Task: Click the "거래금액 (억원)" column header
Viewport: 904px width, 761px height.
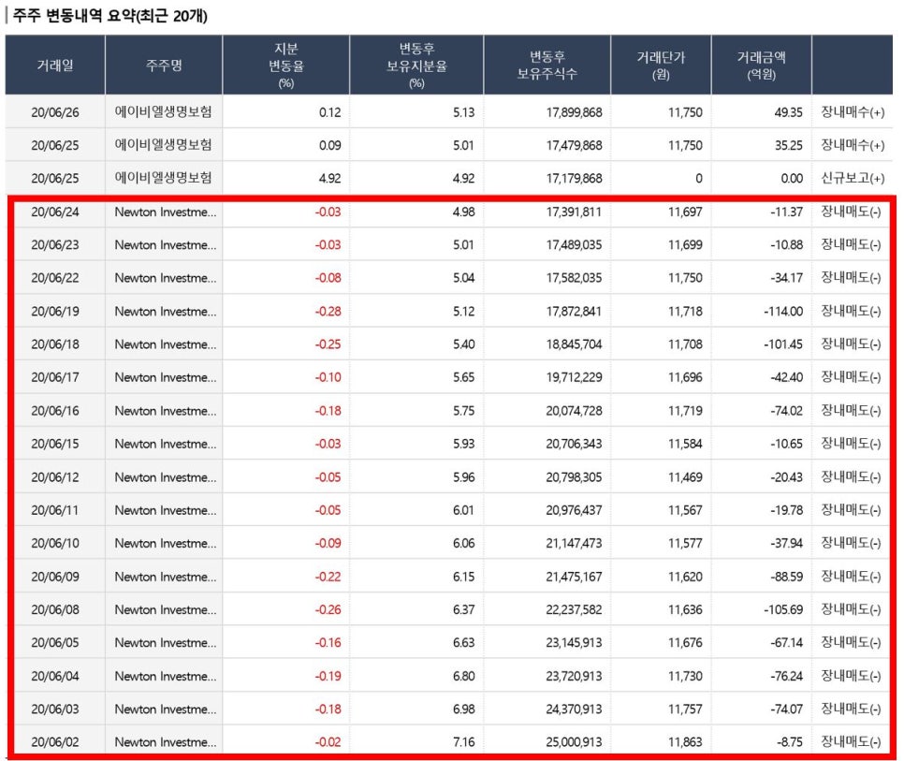Action: 762,66
